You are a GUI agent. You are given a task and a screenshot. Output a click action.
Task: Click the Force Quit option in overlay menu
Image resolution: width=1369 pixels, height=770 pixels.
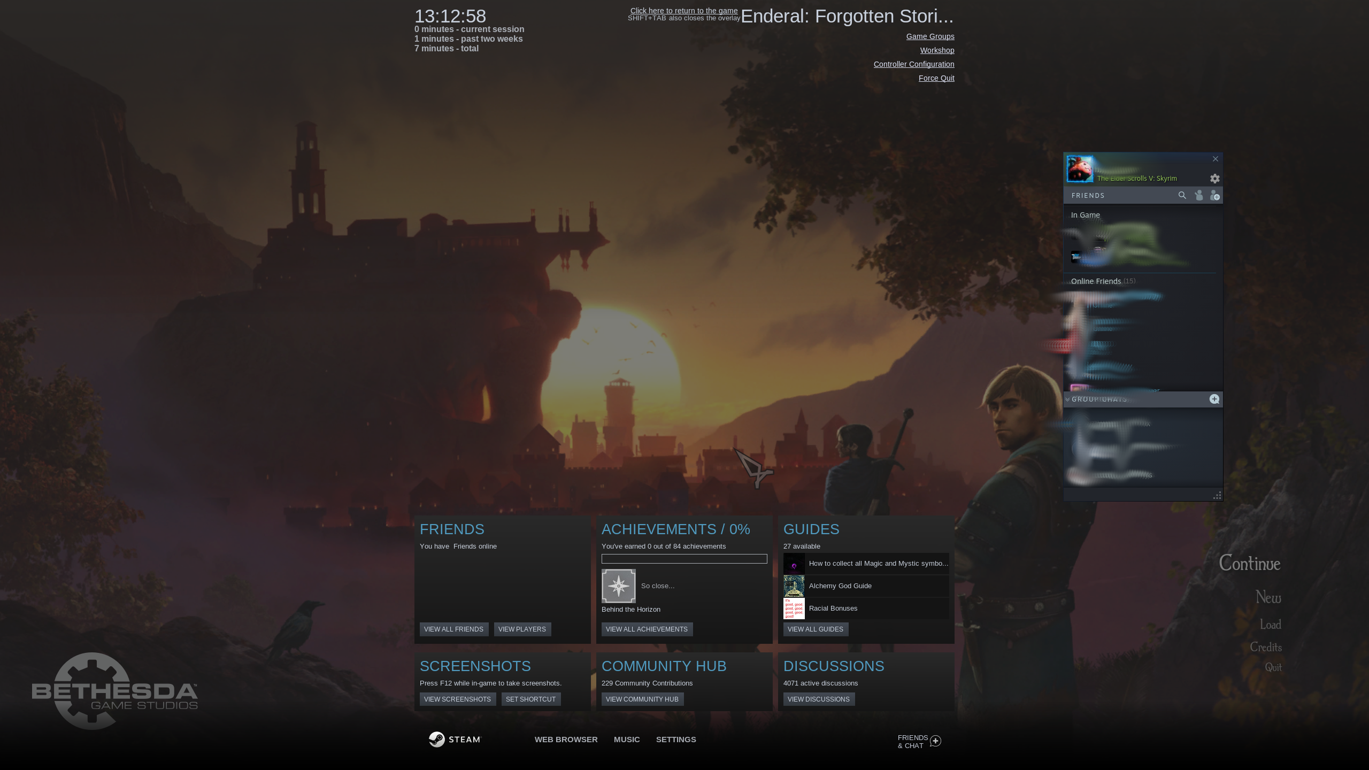pos(935,77)
